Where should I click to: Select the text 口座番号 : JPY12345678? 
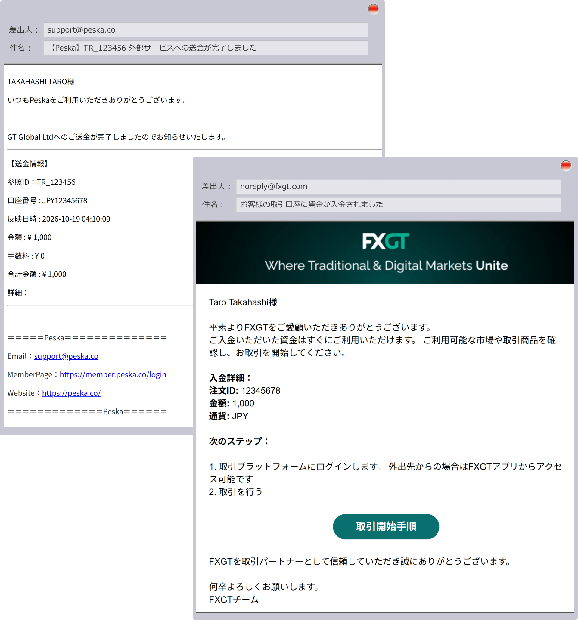click(47, 200)
